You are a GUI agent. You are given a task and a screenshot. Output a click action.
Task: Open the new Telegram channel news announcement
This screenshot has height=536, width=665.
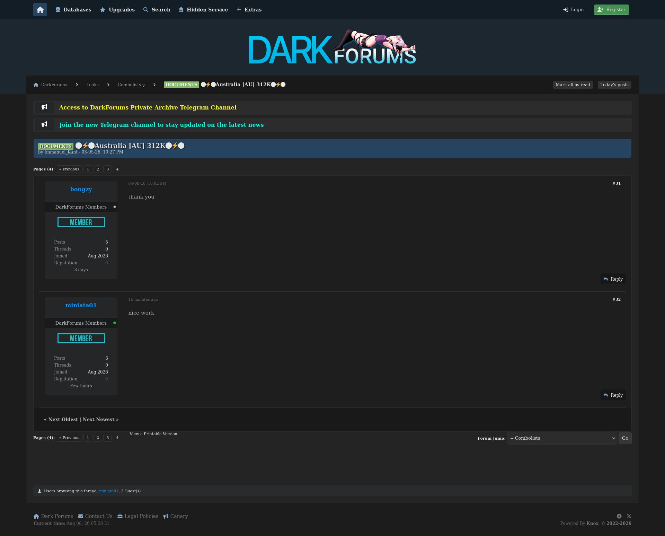161,125
